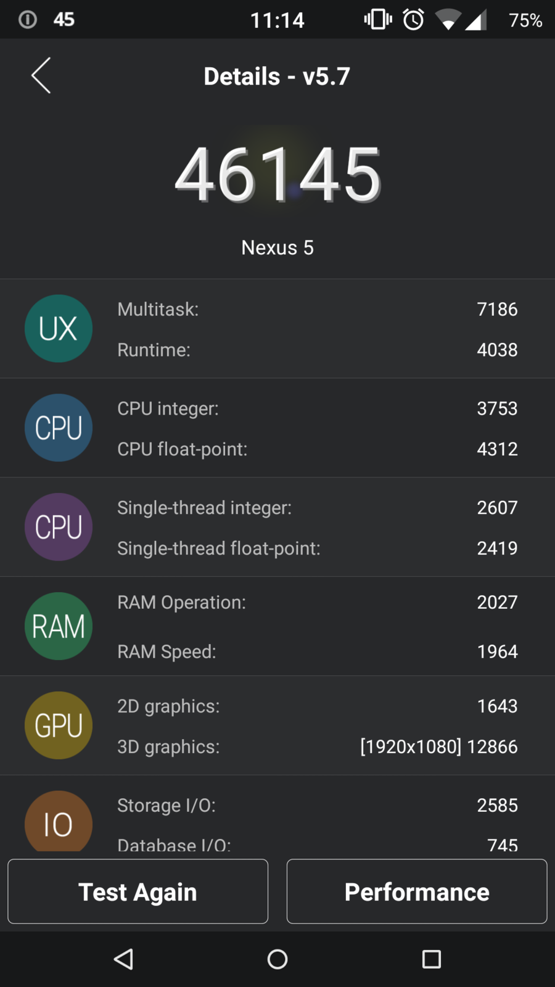Tap the back arrow icon

pos(41,76)
